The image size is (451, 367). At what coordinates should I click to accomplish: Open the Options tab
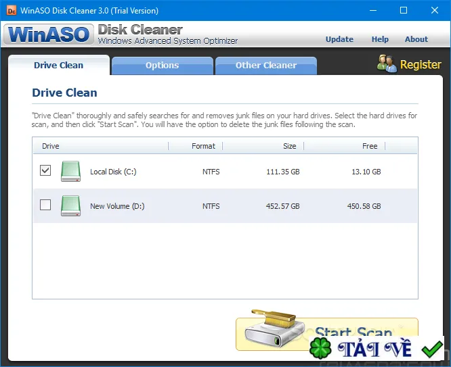coord(163,66)
